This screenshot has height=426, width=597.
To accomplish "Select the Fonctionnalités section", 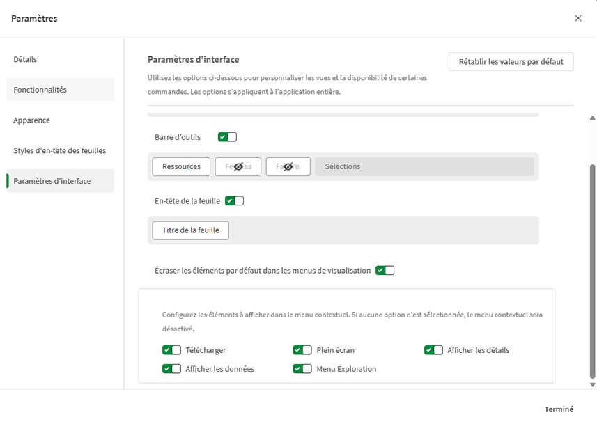I will coord(40,89).
